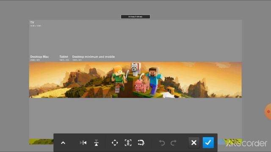
Task: Click 'Desktop minimum and mobile' label
Action: [94, 57]
